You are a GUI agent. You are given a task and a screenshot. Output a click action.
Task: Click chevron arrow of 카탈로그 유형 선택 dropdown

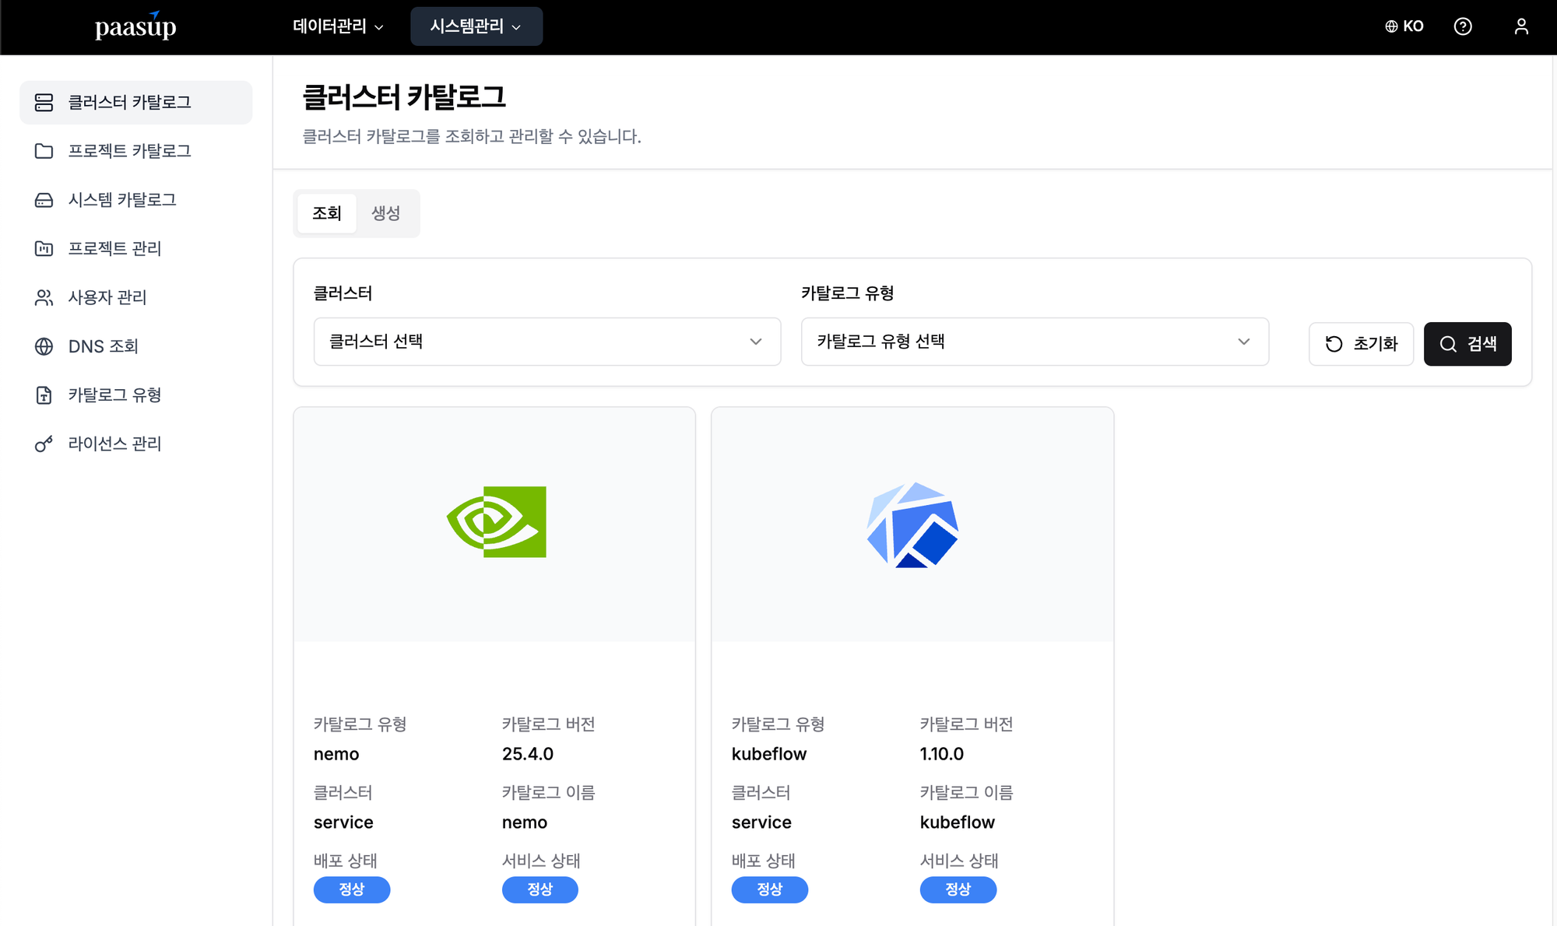click(x=1244, y=342)
